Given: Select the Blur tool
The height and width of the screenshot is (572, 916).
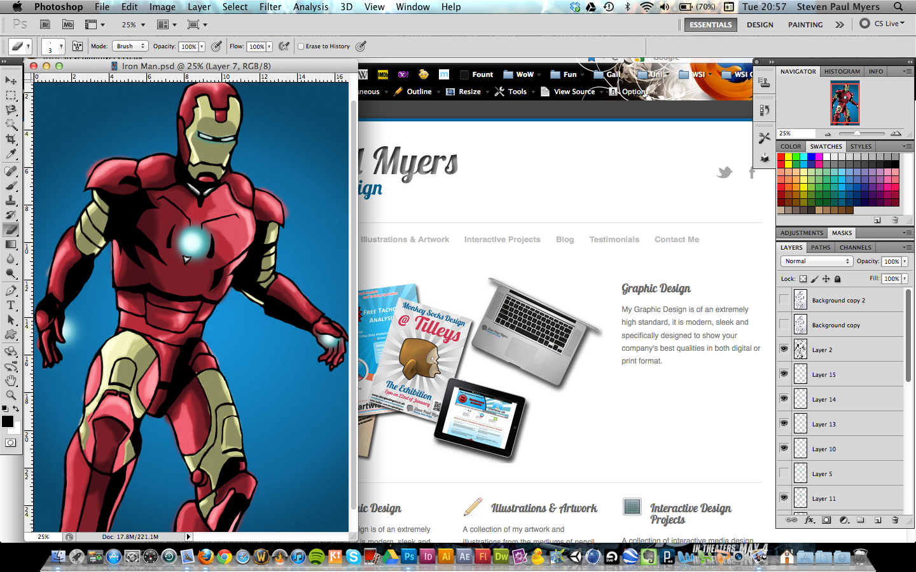Looking at the screenshot, I should pyautogui.click(x=11, y=259).
